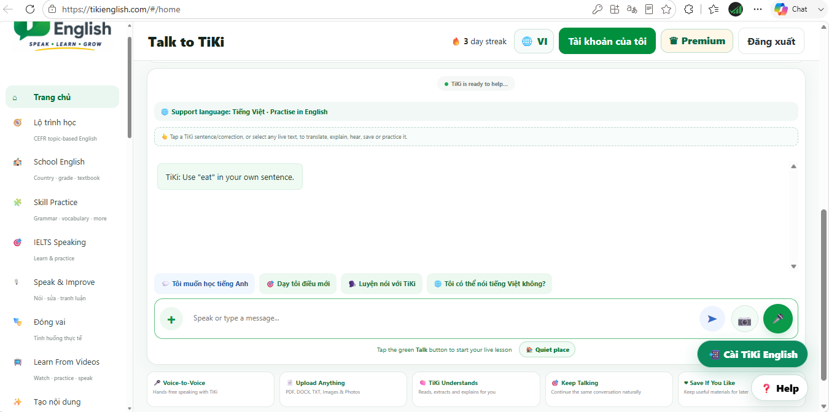Click the chat scroll up arrow
Viewport: 829px width, 412px height.
pos(793,166)
